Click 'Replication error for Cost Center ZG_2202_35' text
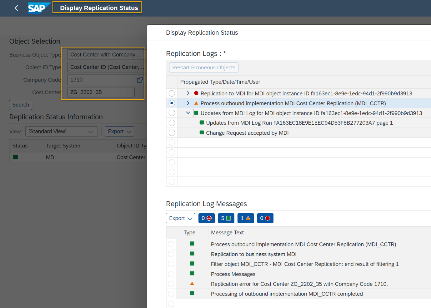431x308 pixels. coord(299,284)
